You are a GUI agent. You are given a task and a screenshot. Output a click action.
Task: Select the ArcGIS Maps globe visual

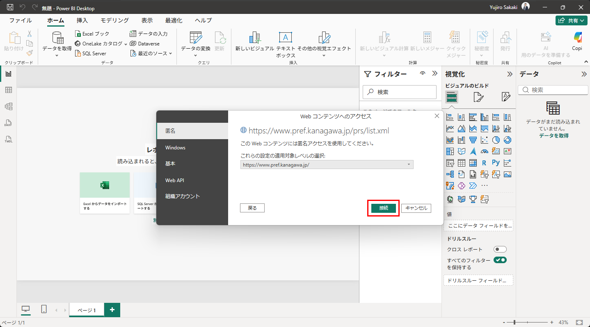coord(450,199)
